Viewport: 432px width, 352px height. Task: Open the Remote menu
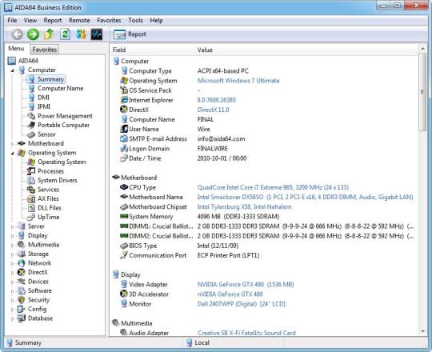pos(79,20)
